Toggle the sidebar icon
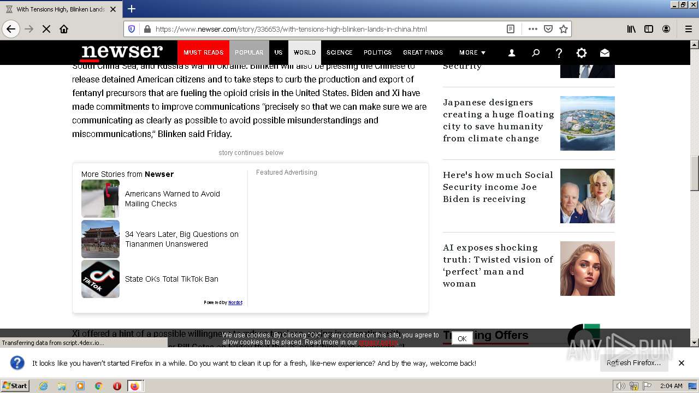The height and width of the screenshot is (393, 699). 649,29
